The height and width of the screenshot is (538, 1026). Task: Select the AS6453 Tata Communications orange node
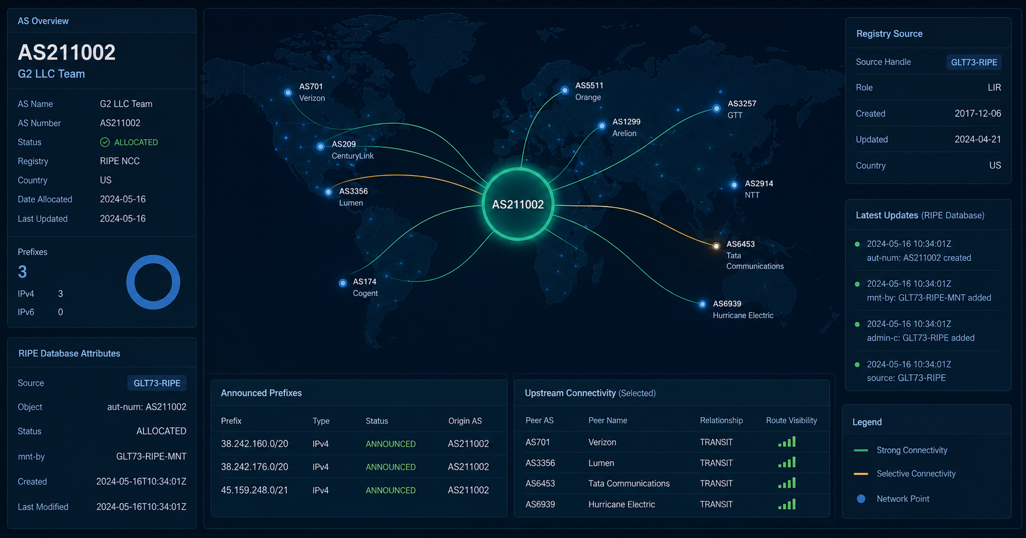pyautogui.click(x=716, y=246)
